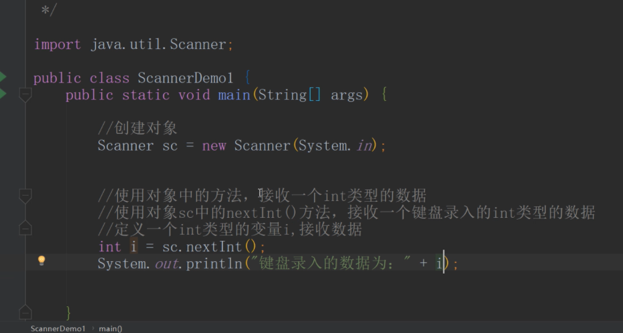Click the 'new' keyword before Scanner constructor
The height and width of the screenshot is (333, 623).
point(214,146)
